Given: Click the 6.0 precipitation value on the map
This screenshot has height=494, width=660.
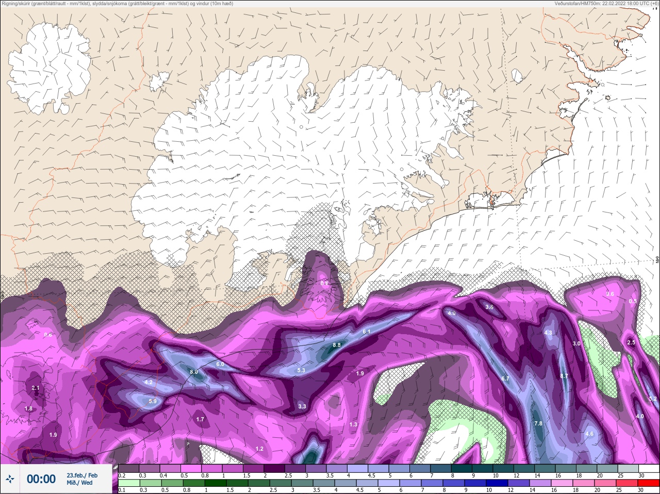Looking at the screenshot, I should click(x=220, y=364).
